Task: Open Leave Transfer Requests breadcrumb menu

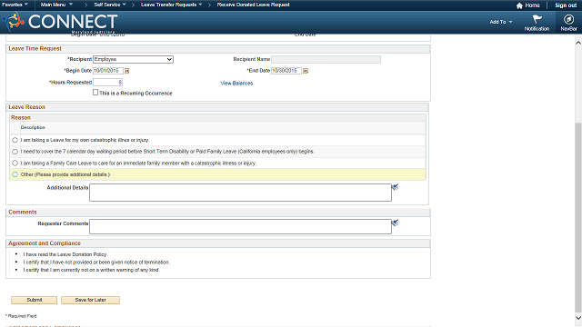Action: [x=172, y=5]
